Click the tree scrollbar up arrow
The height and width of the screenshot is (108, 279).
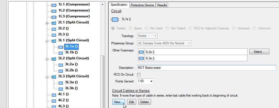102,4
